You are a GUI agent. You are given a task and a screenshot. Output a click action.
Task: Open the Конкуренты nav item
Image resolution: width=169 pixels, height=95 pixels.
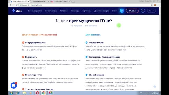[51, 11]
